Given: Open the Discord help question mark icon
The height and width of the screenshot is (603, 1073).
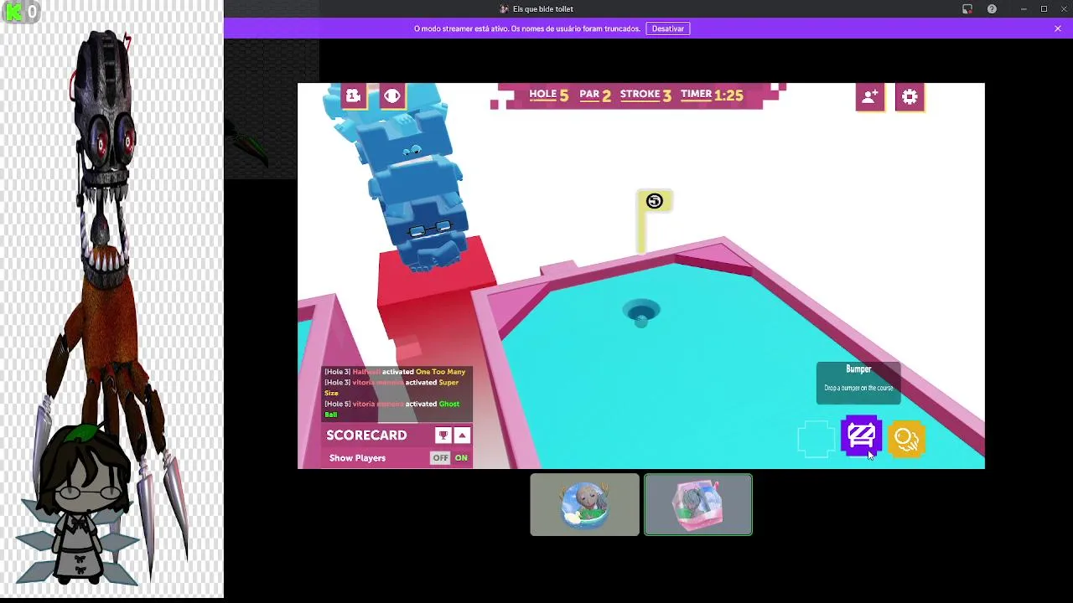Looking at the screenshot, I should [992, 9].
